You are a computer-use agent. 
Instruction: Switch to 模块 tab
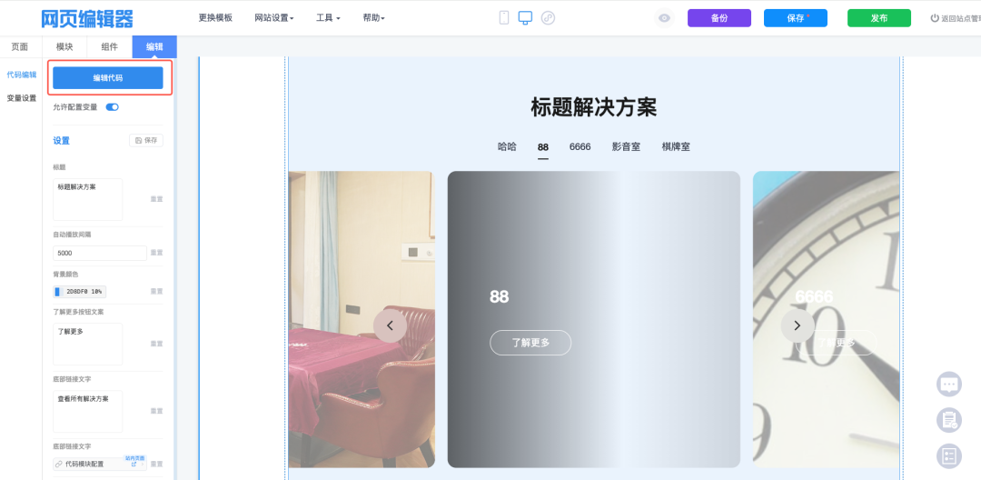64,46
